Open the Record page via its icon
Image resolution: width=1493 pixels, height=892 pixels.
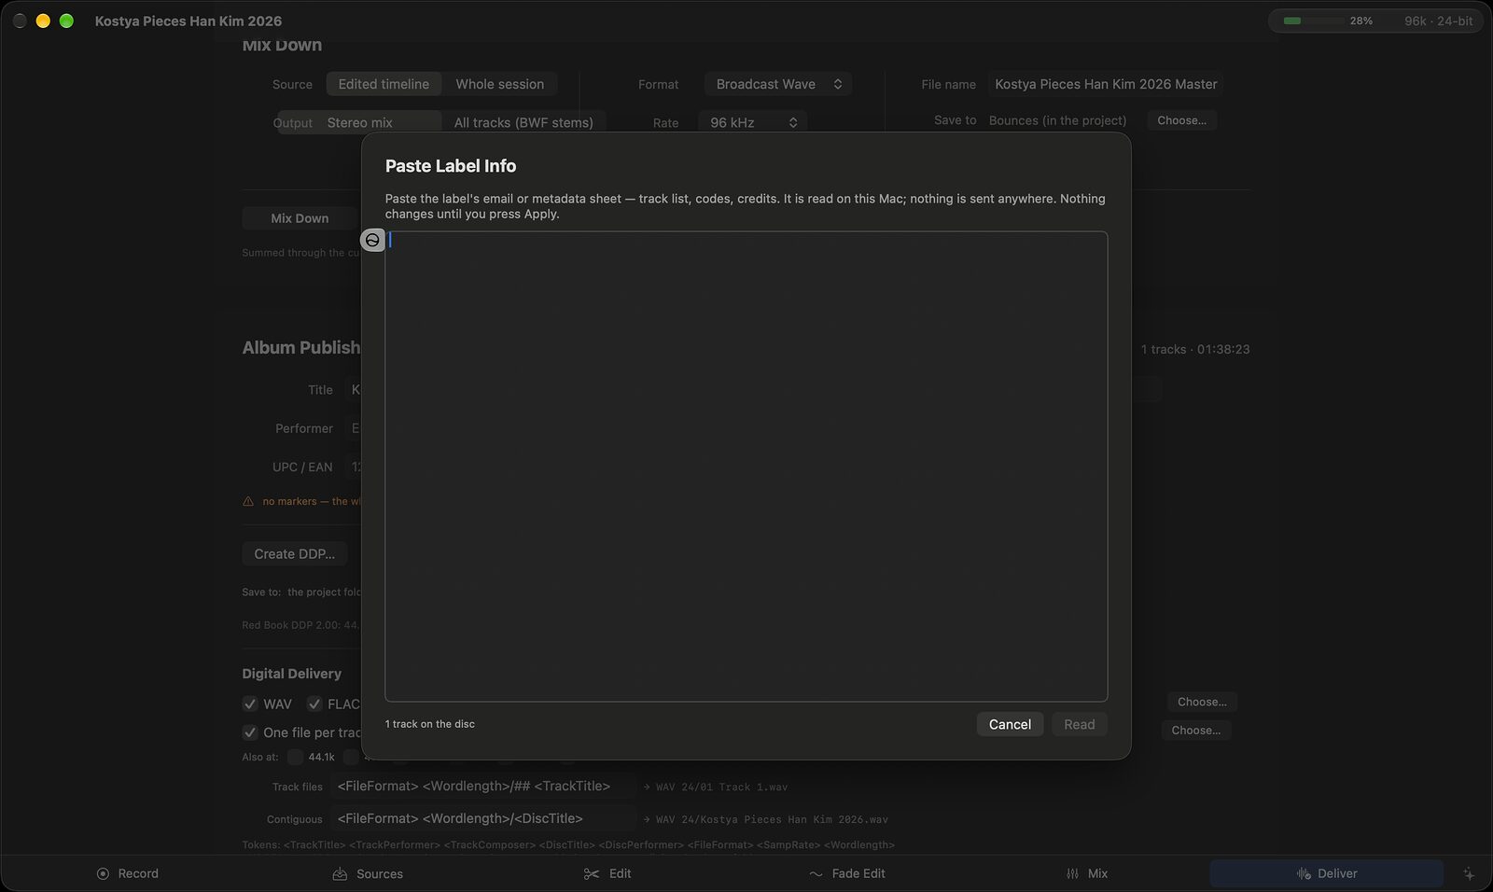(x=103, y=874)
